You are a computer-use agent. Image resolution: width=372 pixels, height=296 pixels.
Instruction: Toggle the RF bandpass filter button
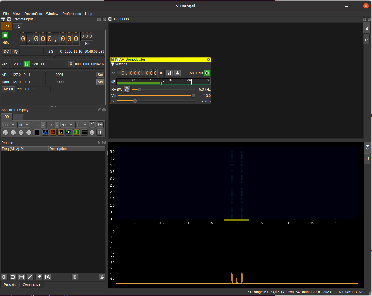tap(127, 89)
